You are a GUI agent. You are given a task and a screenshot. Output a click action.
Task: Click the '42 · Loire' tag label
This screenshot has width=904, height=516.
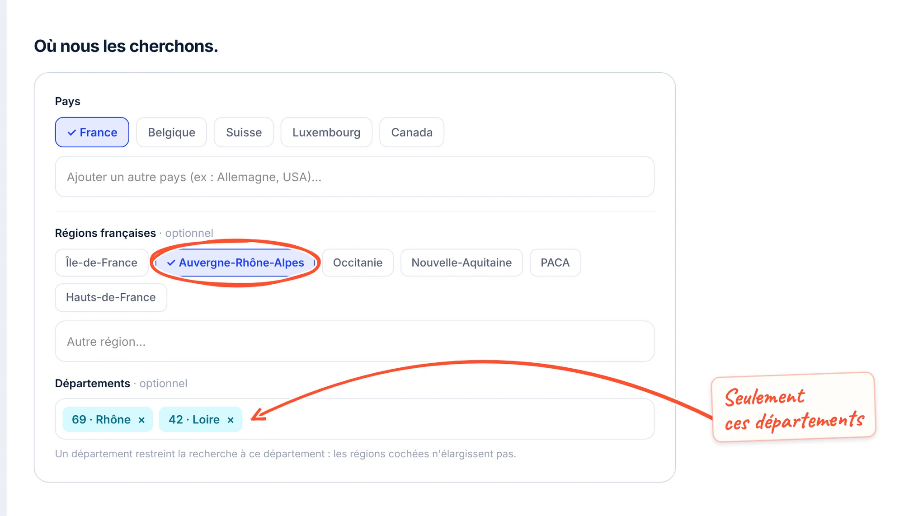coord(194,420)
